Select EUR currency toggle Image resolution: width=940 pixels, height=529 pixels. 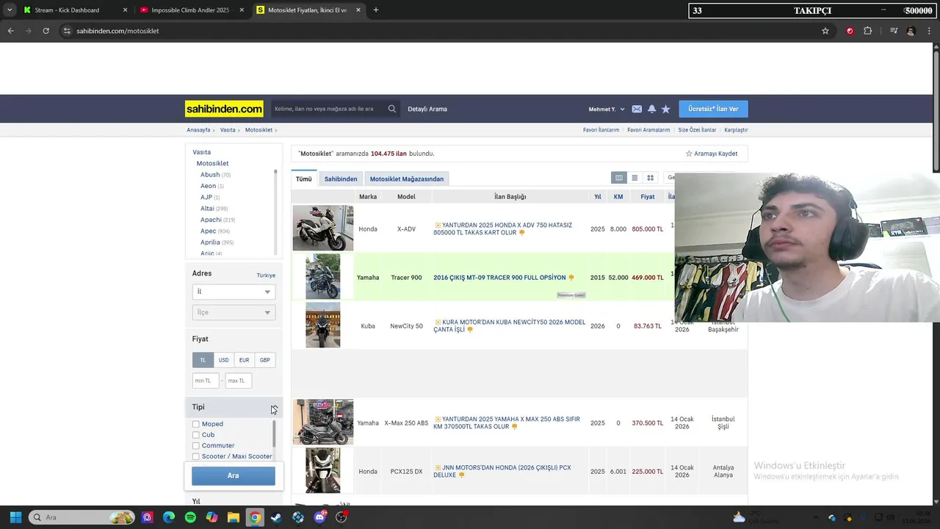(x=244, y=360)
